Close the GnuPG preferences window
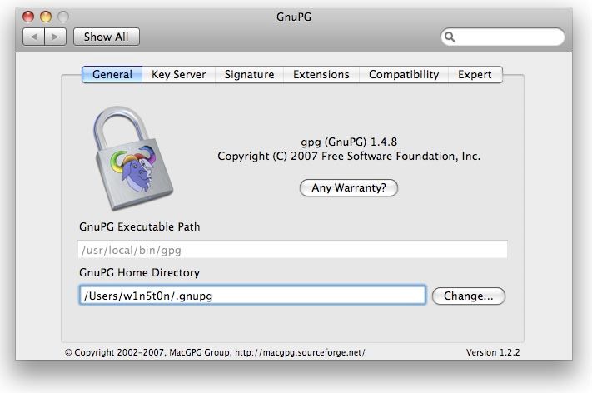The height and width of the screenshot is (393, 592). (29, 16)
